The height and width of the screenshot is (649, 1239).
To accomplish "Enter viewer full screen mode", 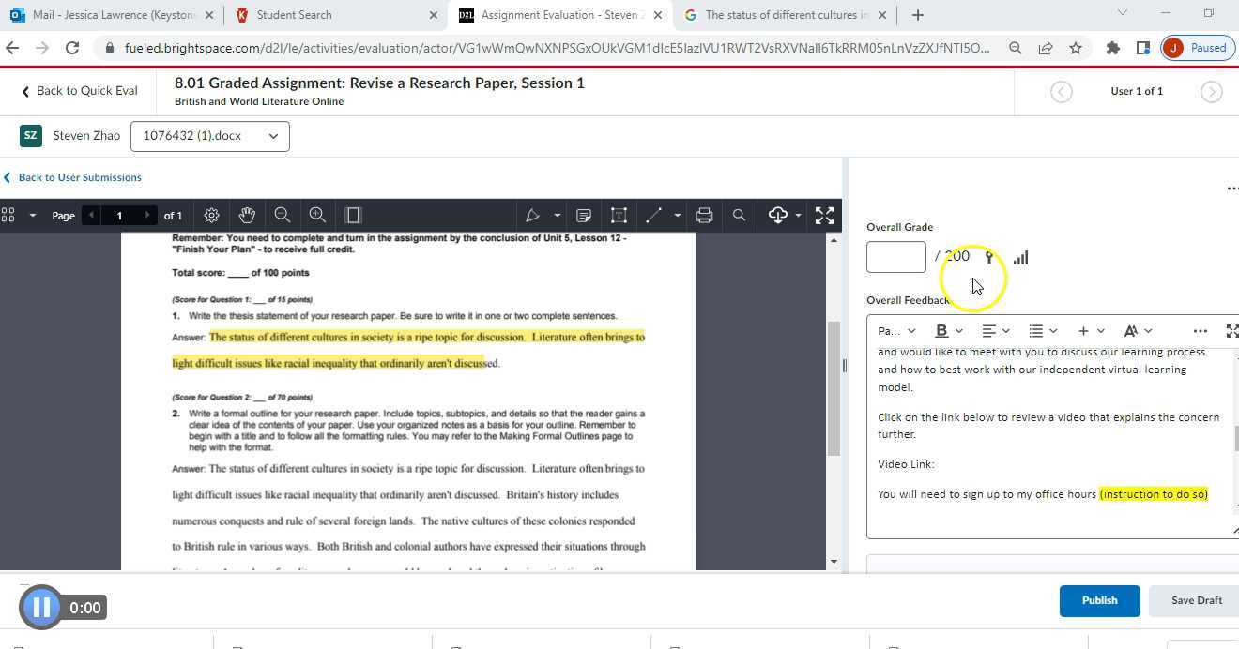I will [824, 216].
